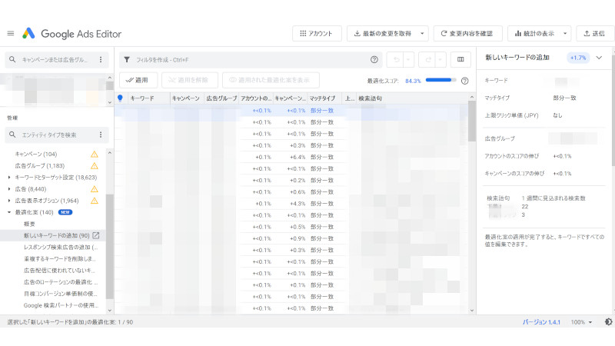Open optimization score help icon
The height and width of the screenshot is (346, 615).
[465, 81]
